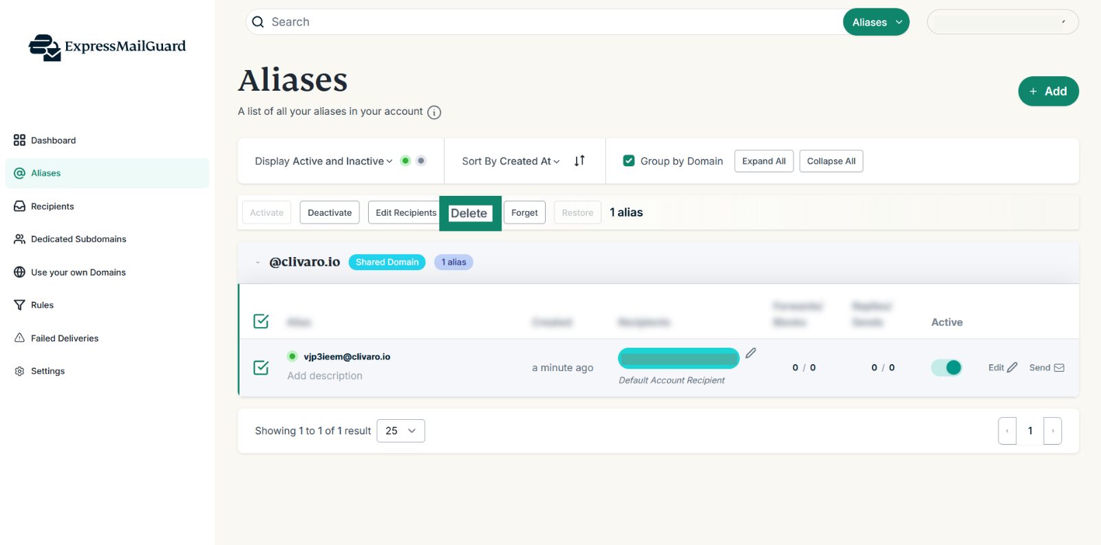This screenshot has height=545, width=1101.
Task: Click the Failed Deliveries warning icon
Action: (x=19, y=337)
